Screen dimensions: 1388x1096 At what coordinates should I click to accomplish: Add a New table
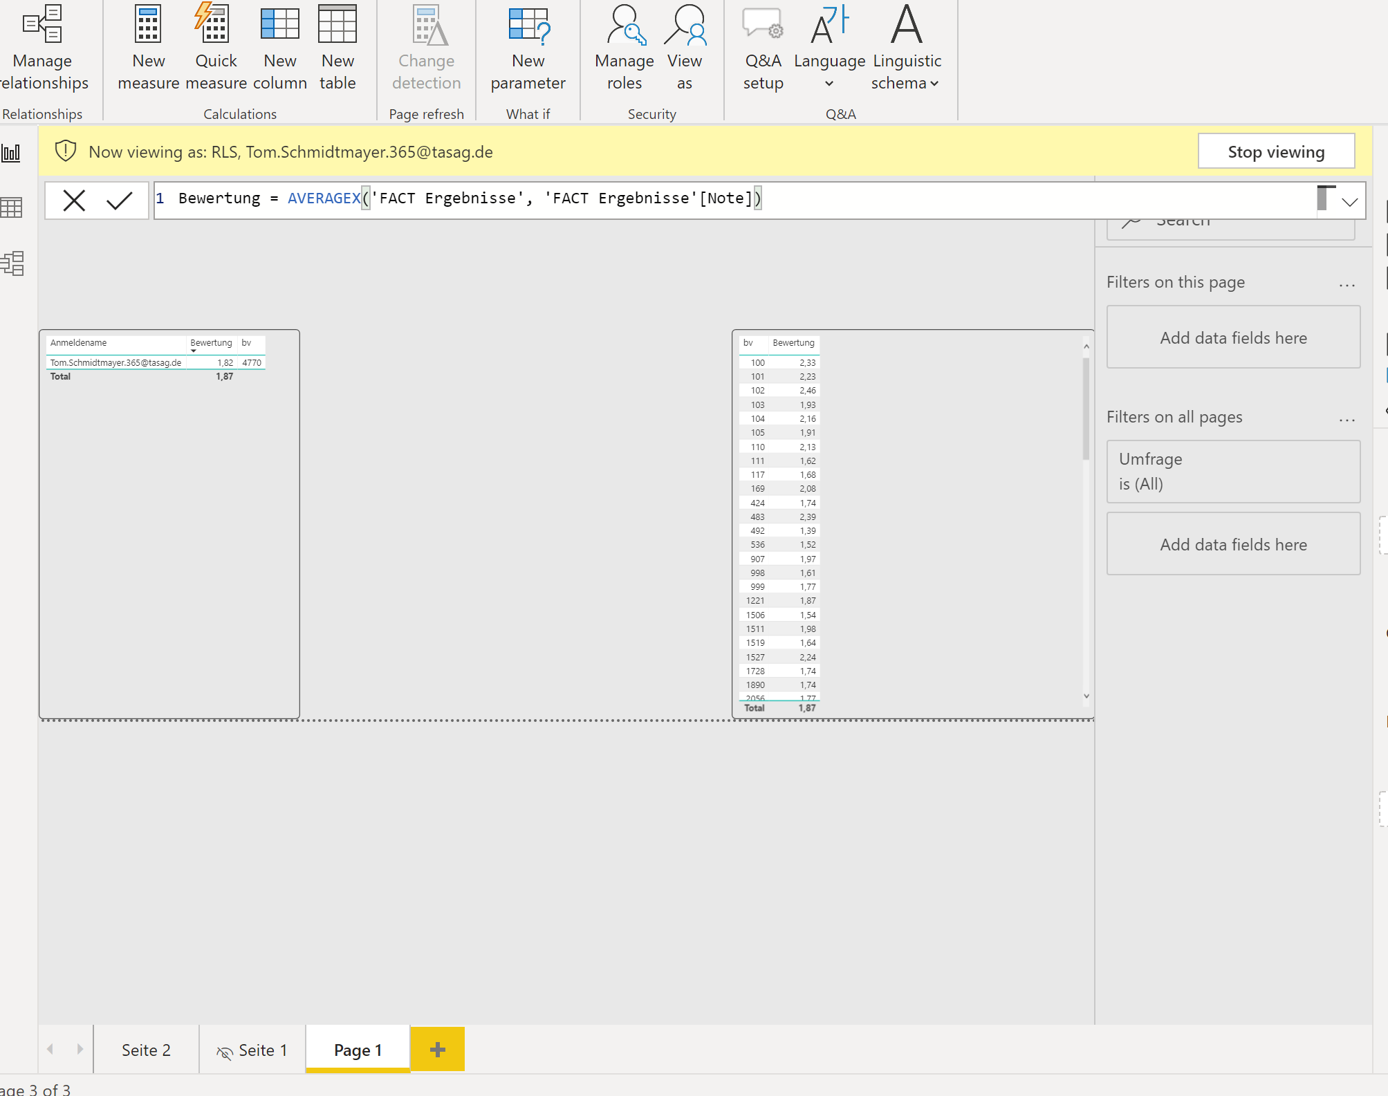click(337, 48)
